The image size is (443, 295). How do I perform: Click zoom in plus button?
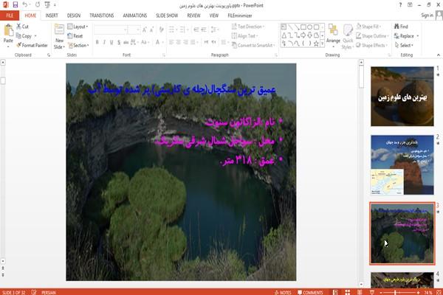pos(418,293)
